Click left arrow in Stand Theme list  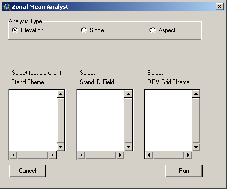point(13,155)
